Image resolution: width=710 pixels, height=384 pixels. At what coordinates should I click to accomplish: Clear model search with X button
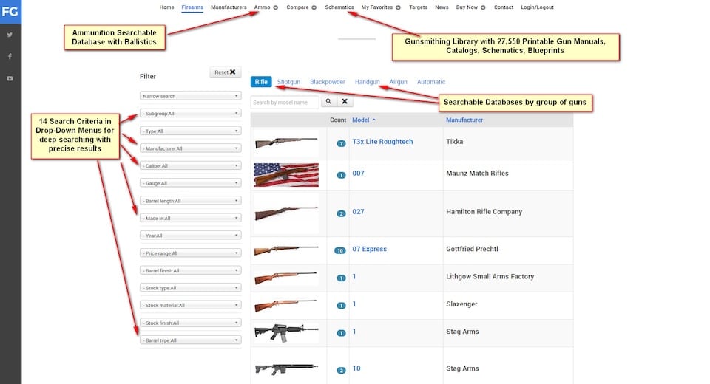(x=345, y=102)
